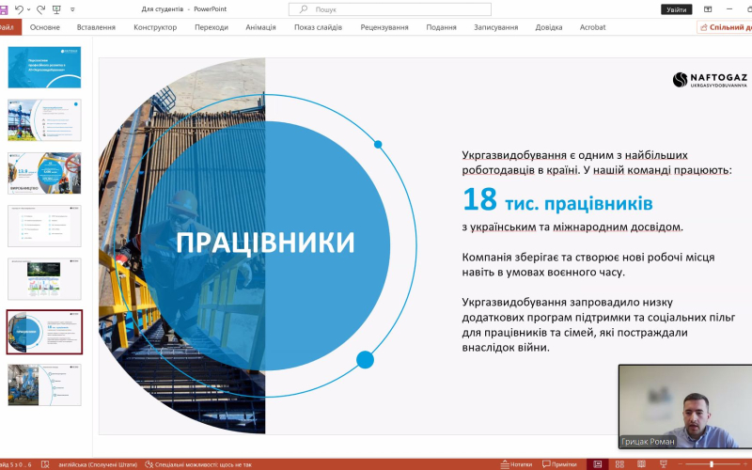Open the Подання ribbon tab
This screenshot has height=470, width=752.
(x=441, y=27)
